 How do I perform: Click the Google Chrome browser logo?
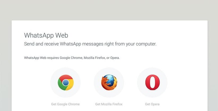coord(66,83)
